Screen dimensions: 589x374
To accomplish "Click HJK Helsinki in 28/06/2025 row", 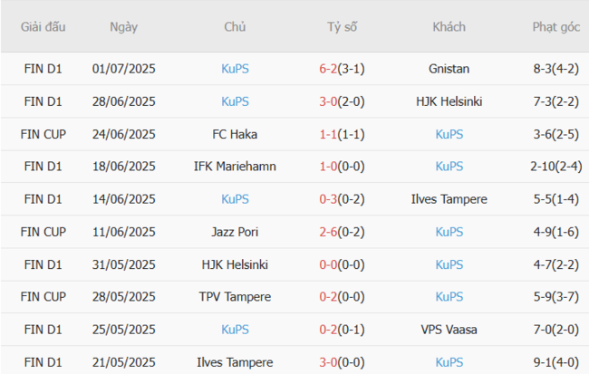I will click(x=449, y=101).
